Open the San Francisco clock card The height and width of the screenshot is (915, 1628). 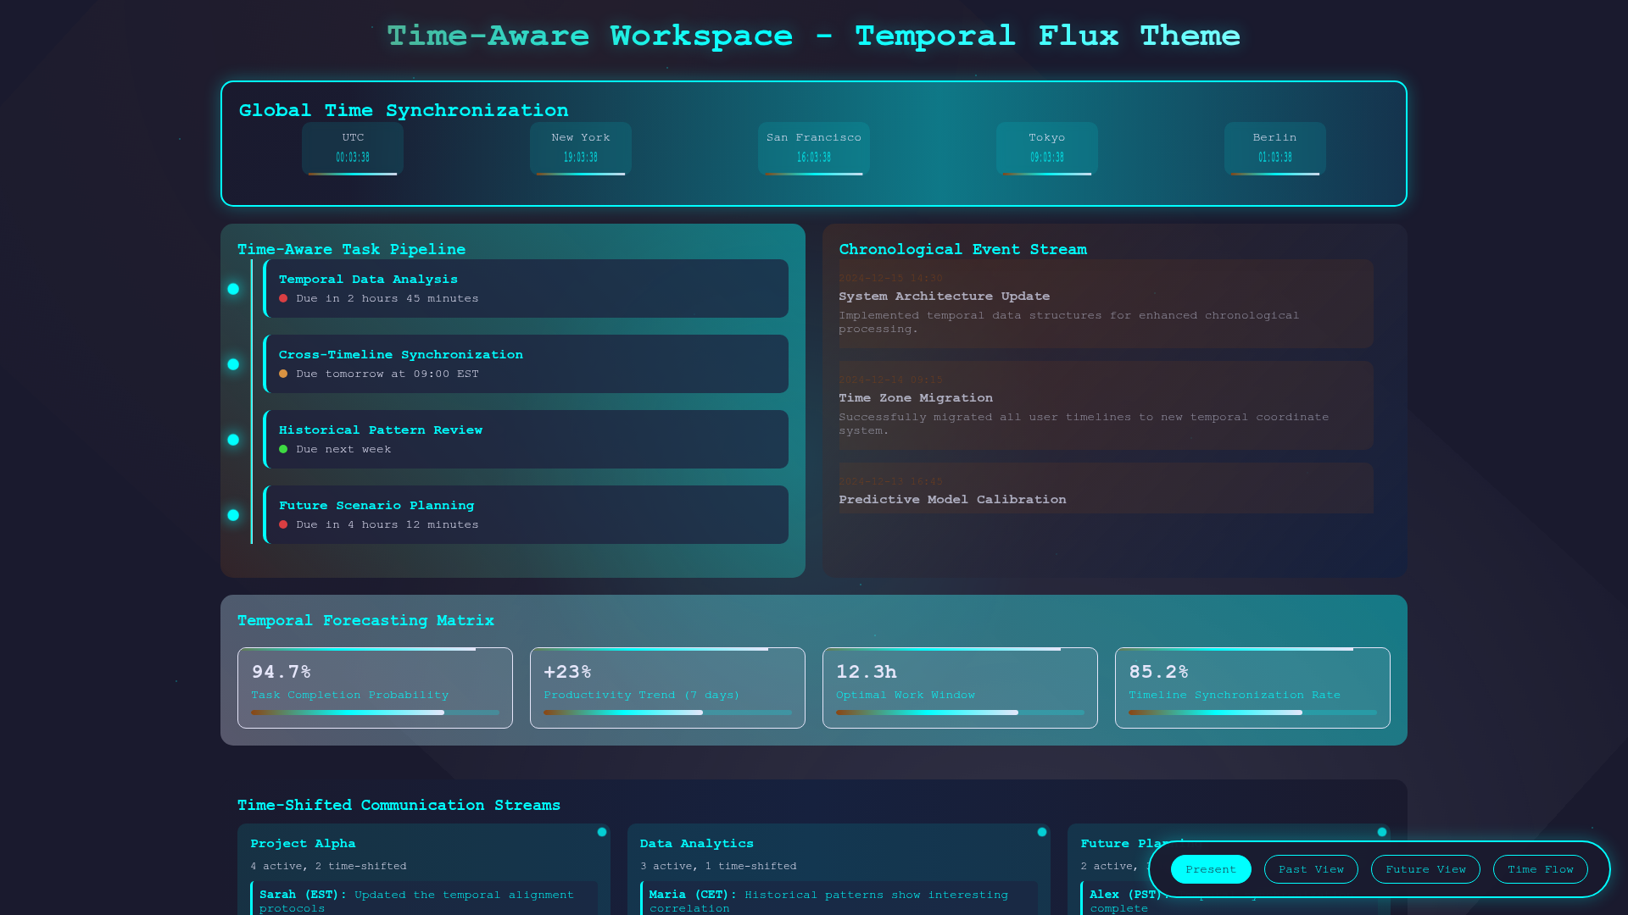[813, 147]
